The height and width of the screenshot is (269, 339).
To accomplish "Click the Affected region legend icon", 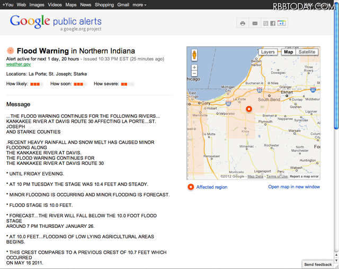I will pos(191,187).
